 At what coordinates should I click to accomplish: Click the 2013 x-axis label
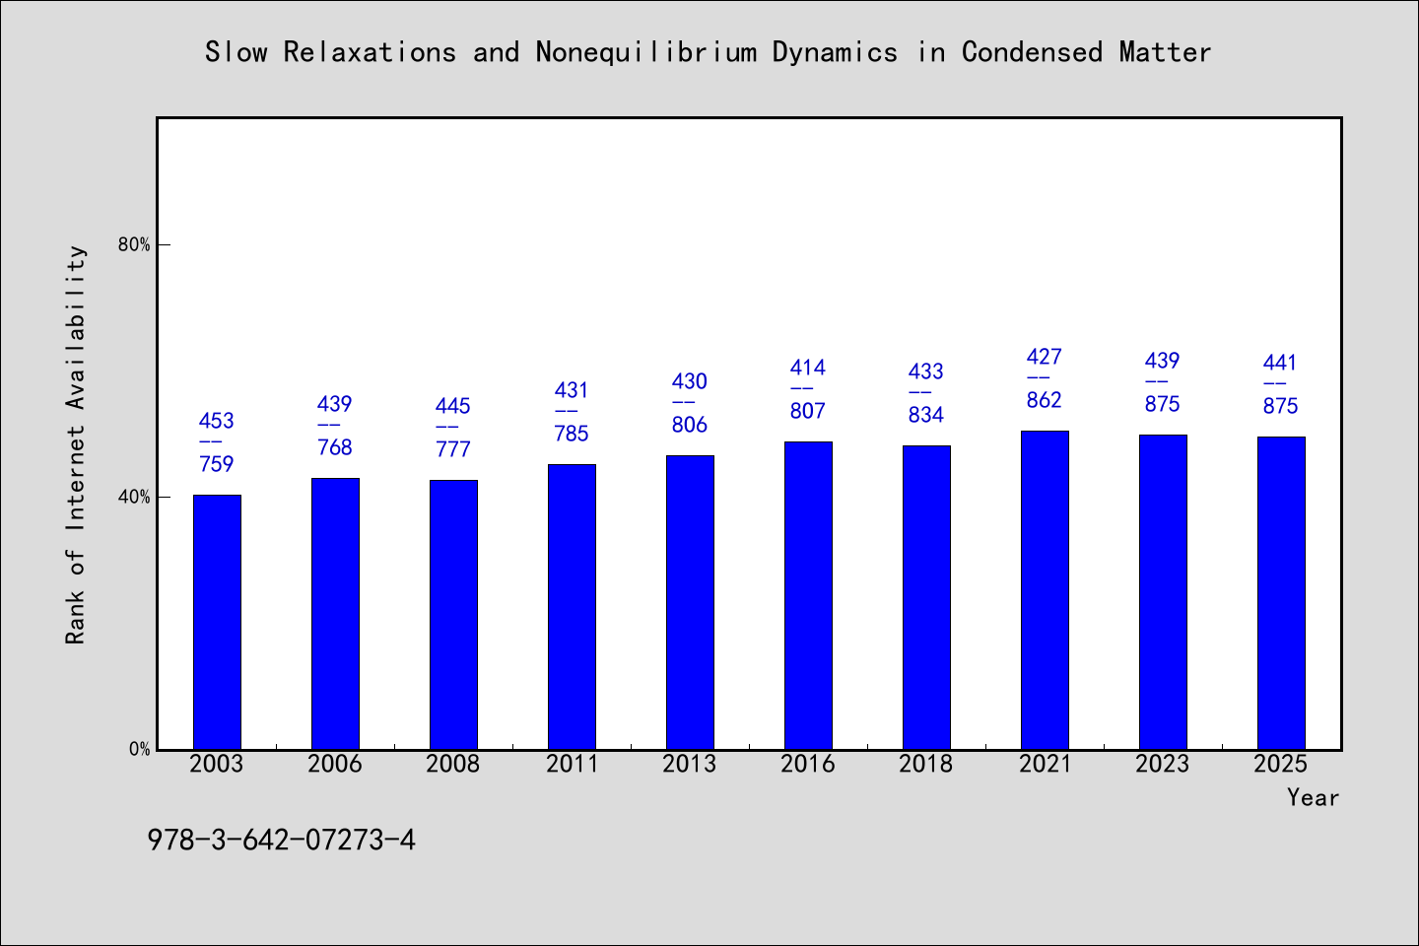(690, 765)
